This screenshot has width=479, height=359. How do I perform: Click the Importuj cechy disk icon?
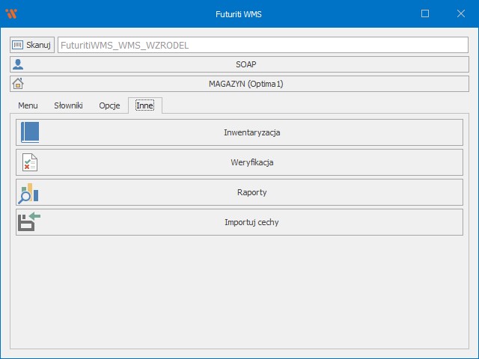click(29, 222)
